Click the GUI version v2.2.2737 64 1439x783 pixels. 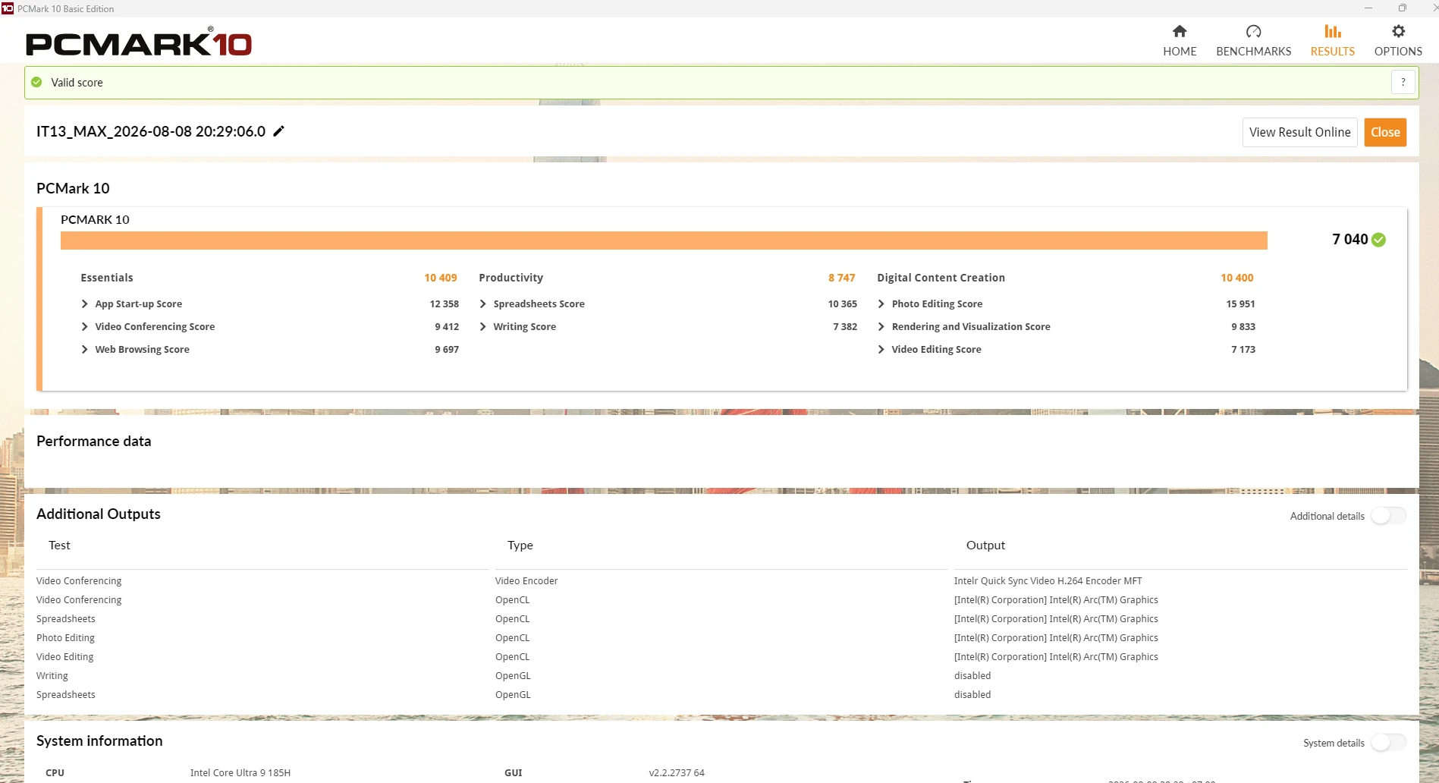[677, 773]
